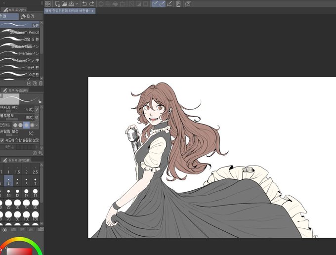Open the 브러시 크기 brush size panel tab
Screen dimensions: 336x255
pos(16,160)
